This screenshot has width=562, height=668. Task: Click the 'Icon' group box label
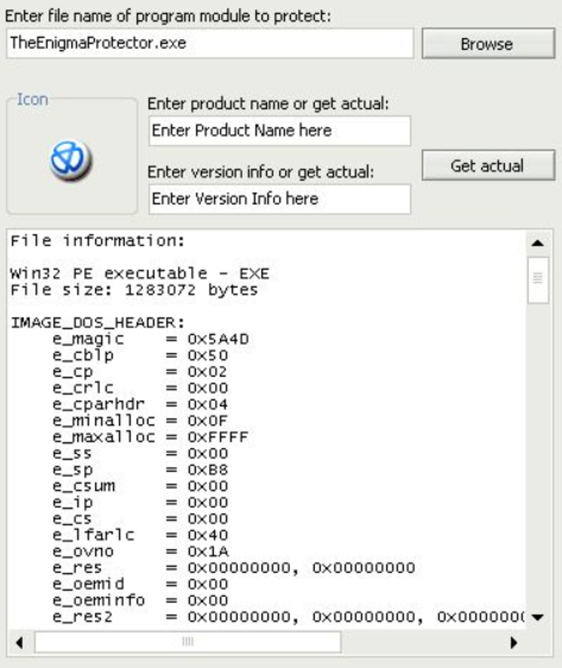pos(32,99)
